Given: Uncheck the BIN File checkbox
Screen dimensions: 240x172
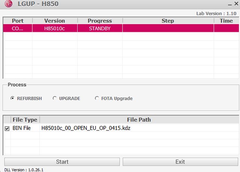Looking at the screenshot, I should (x=7, y=128).
